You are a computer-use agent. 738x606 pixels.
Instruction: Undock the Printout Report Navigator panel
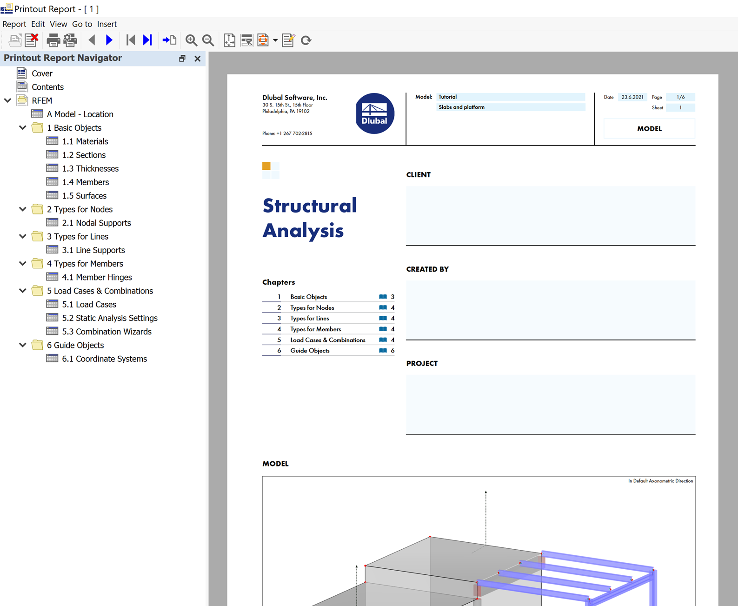tap(182, 59)
